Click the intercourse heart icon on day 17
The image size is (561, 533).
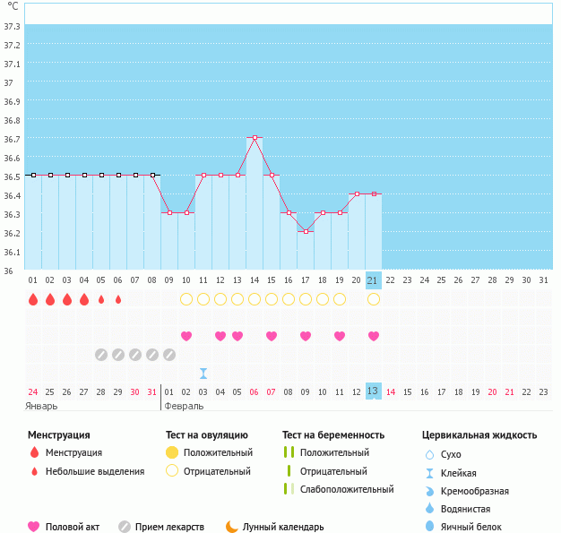click(x=306, y=336)
